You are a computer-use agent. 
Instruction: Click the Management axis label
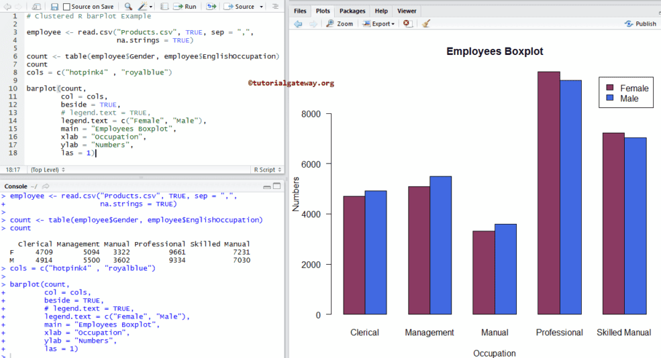[429, 333]
